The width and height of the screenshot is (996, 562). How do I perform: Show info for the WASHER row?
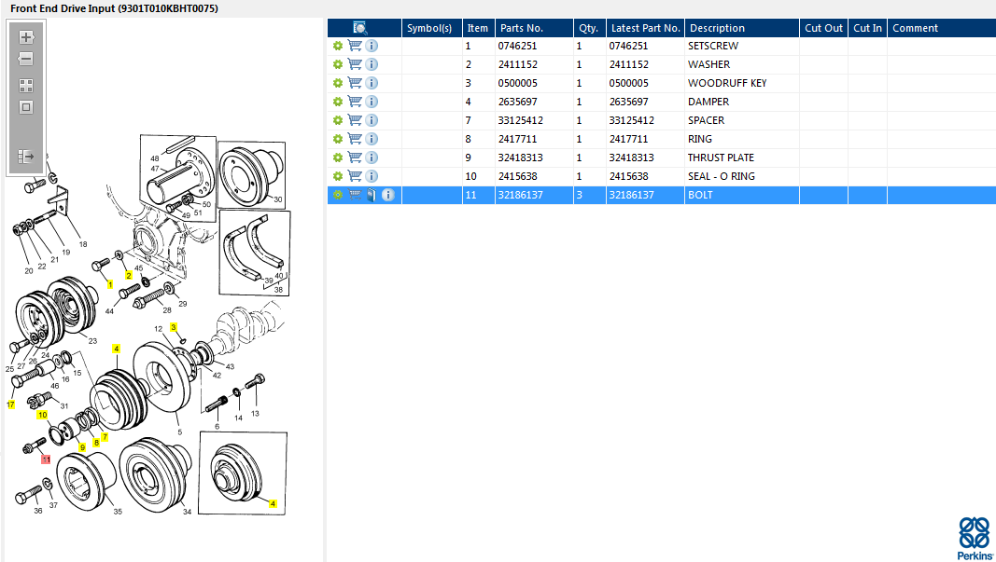372,64
